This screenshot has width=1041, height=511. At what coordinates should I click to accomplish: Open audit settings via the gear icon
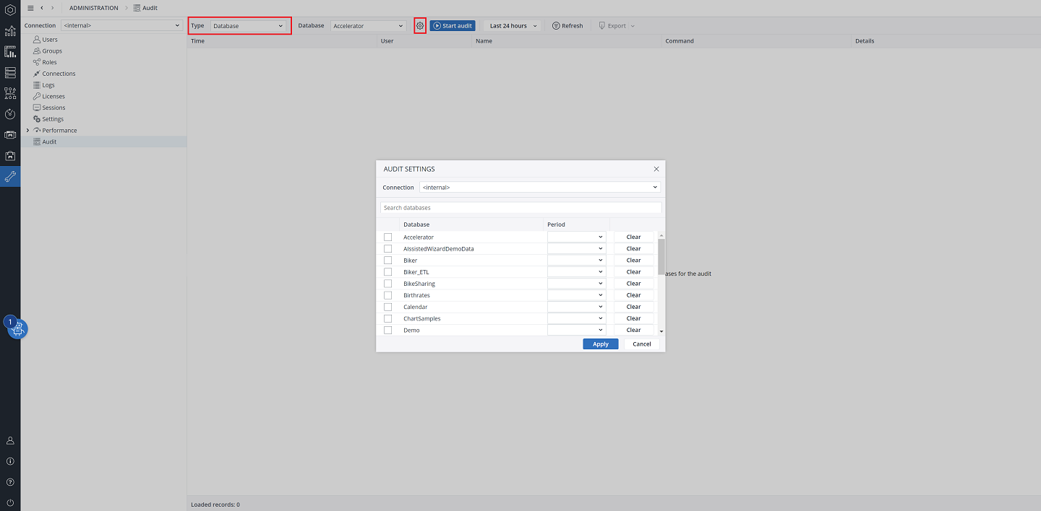[420, 26]
